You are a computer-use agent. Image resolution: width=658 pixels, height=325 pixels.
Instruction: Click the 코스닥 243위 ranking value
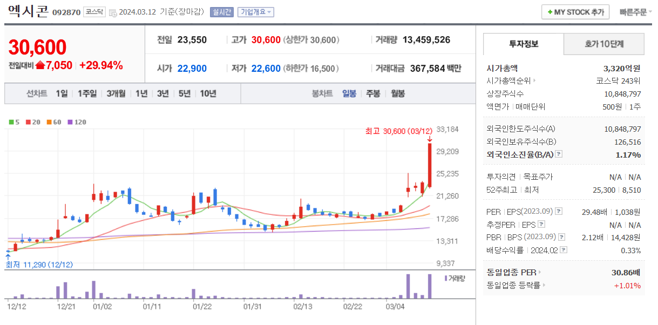pyautogui.click(x=618, y=81)
